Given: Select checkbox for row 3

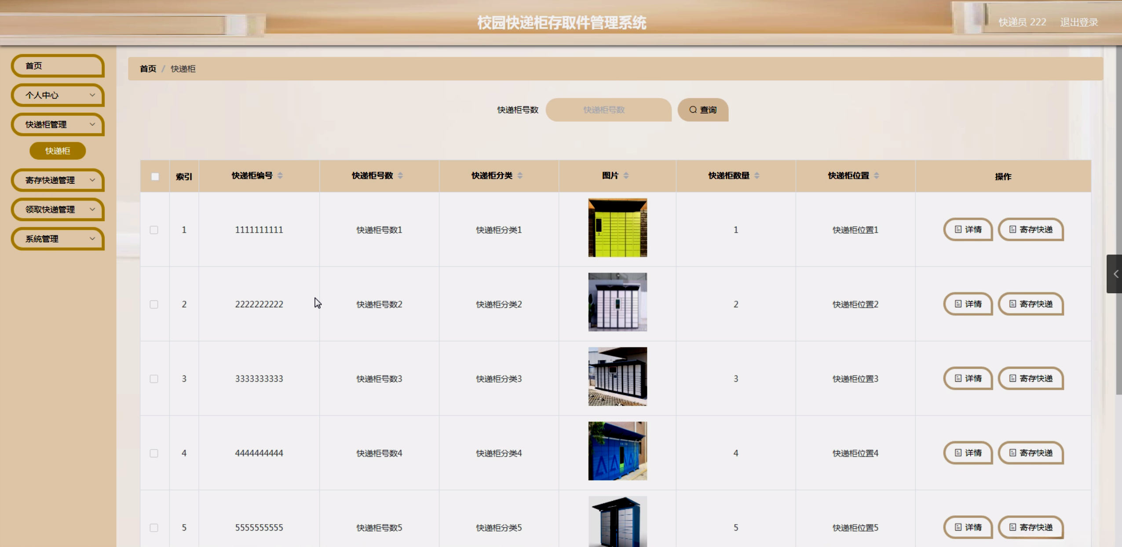Looking at the screenshot, I should 154,379.
